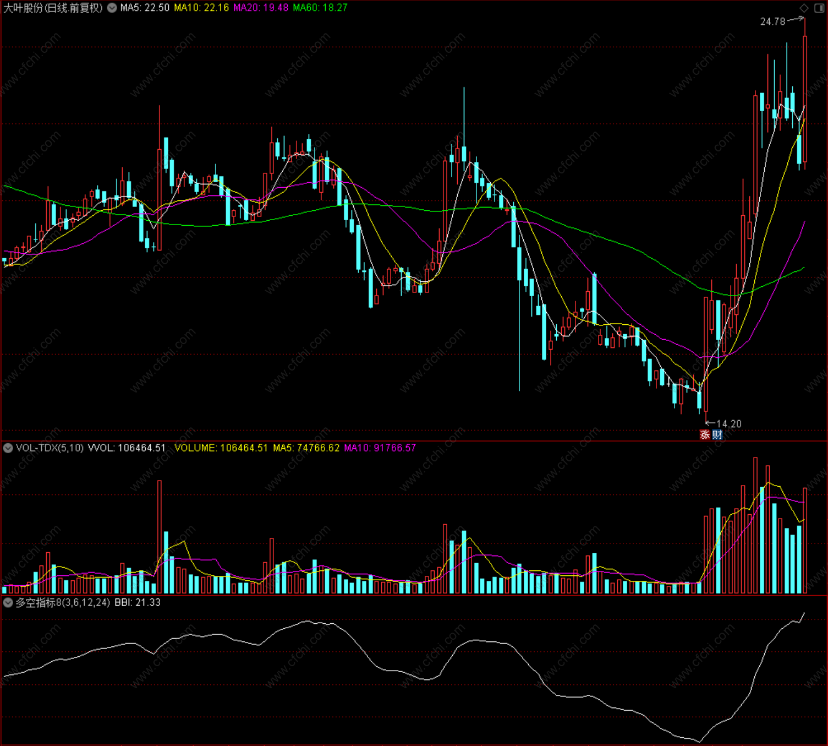Open the VOL-TDX indicator dropdown arrow
828x746 pixels.
click(x=8, y=448)
